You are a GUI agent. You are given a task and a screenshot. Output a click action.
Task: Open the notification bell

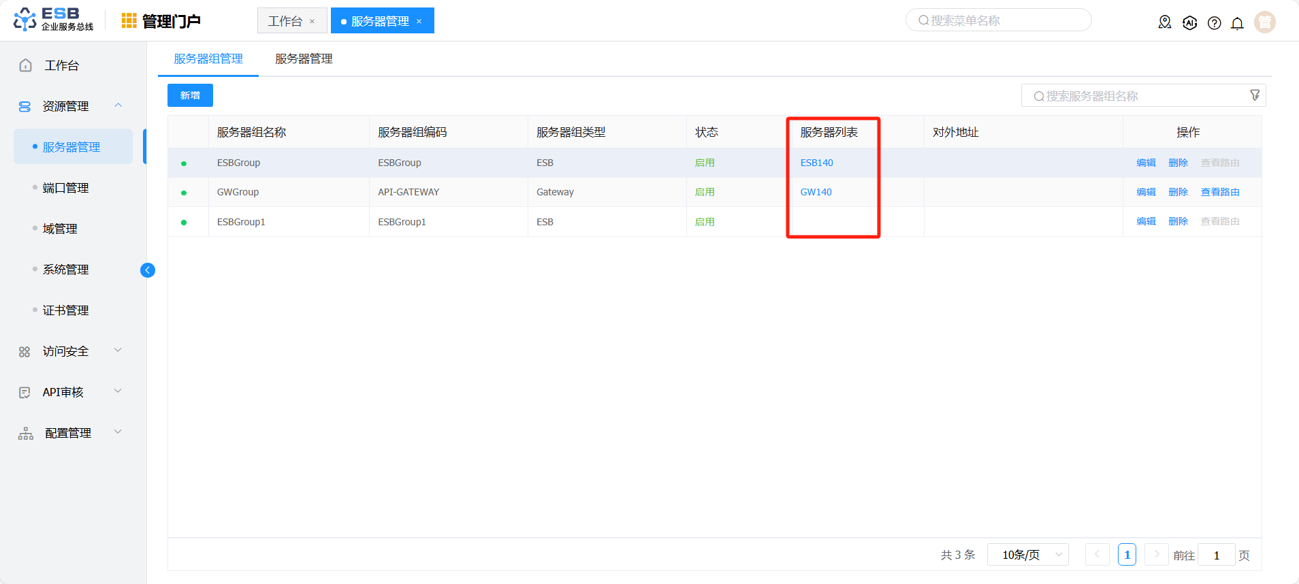(x=1237, y=23)
